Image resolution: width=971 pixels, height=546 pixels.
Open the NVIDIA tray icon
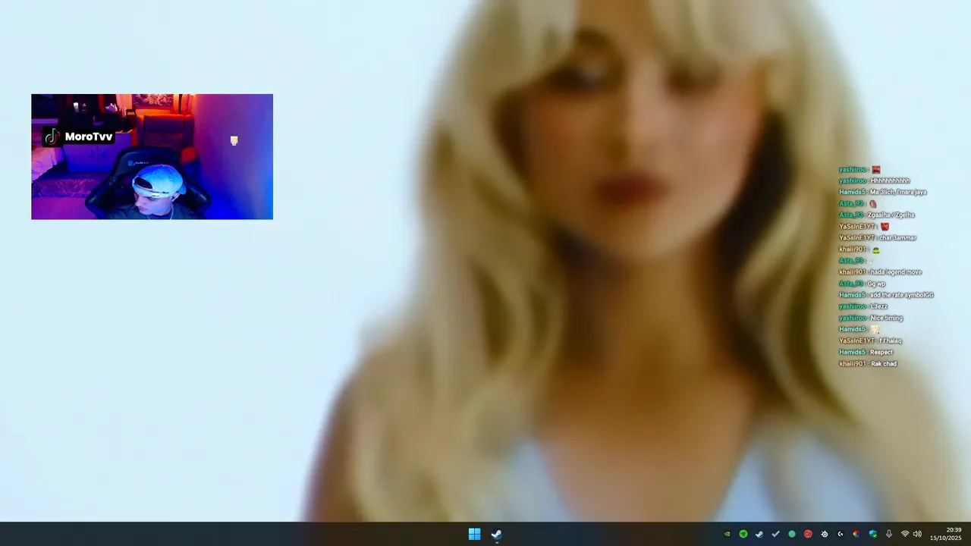727,534
